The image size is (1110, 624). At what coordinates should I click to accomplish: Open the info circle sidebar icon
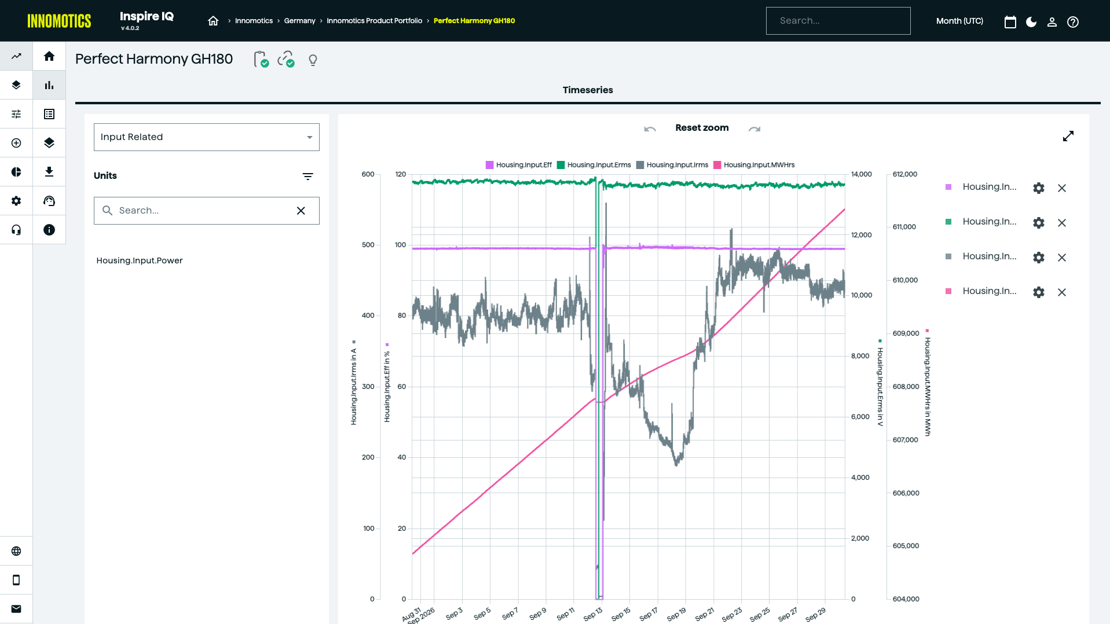pyautogui.click(x=49, y=230)
